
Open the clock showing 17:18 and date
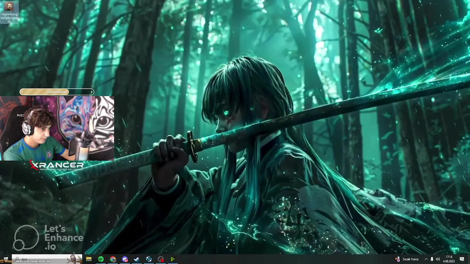pyautogui.click(x=449, y=259)
